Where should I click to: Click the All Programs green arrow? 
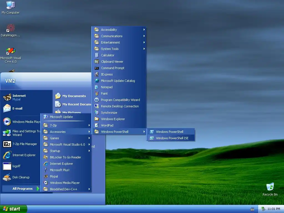(38, 189)
